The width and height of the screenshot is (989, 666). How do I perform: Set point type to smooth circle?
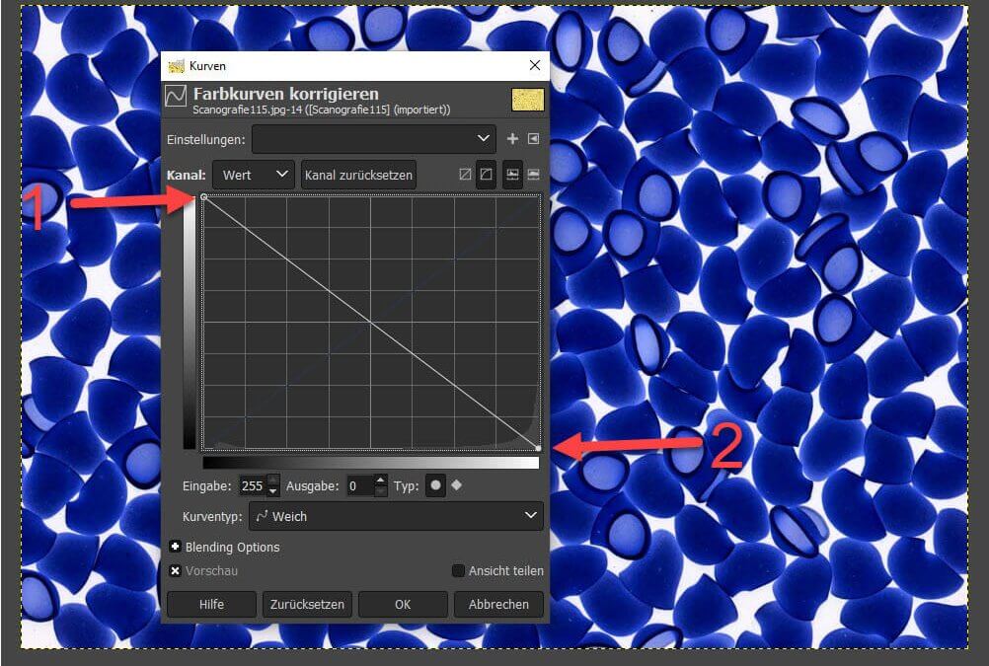click(435, 485)
